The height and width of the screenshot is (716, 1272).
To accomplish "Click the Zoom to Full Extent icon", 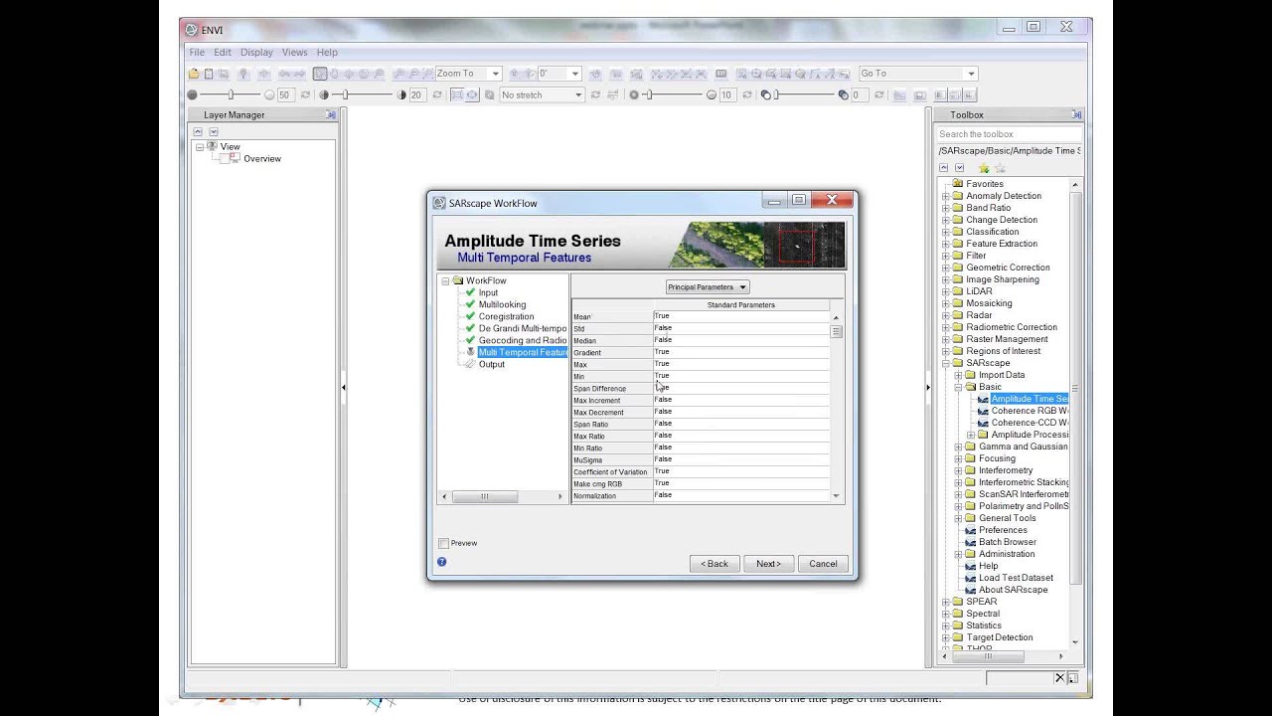I will (428, 74).
